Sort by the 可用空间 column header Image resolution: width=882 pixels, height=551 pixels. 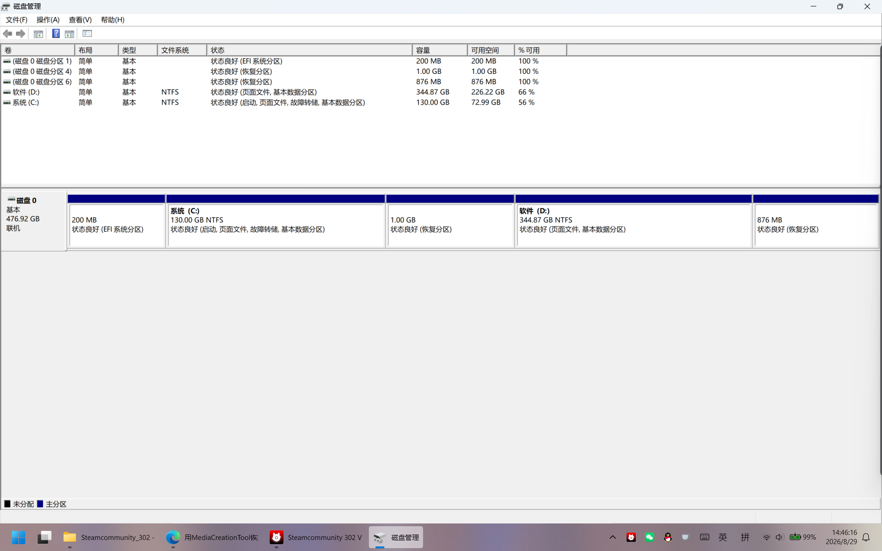pyautogui.click(x=491, y=50)
